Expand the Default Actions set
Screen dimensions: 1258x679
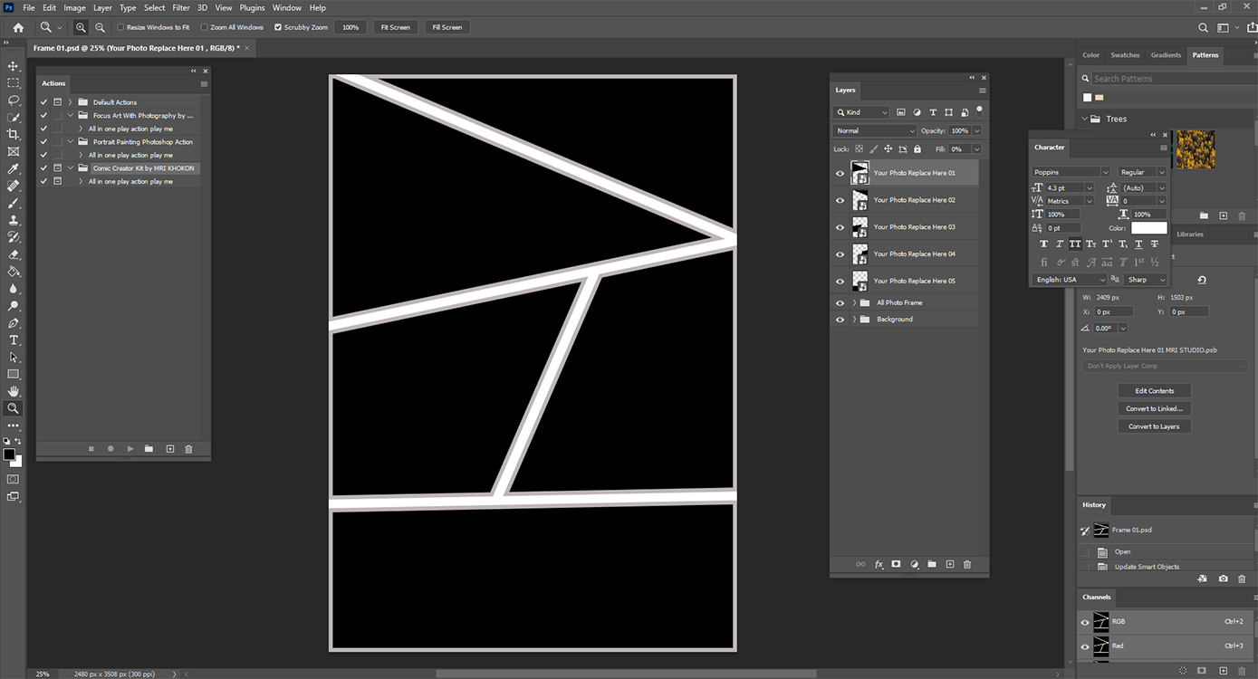coord(70,102)
